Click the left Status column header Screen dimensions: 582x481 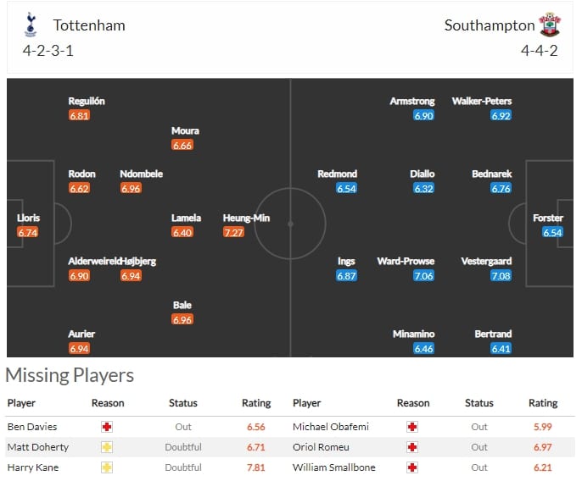pyautogui.click(x=183, y=403)
